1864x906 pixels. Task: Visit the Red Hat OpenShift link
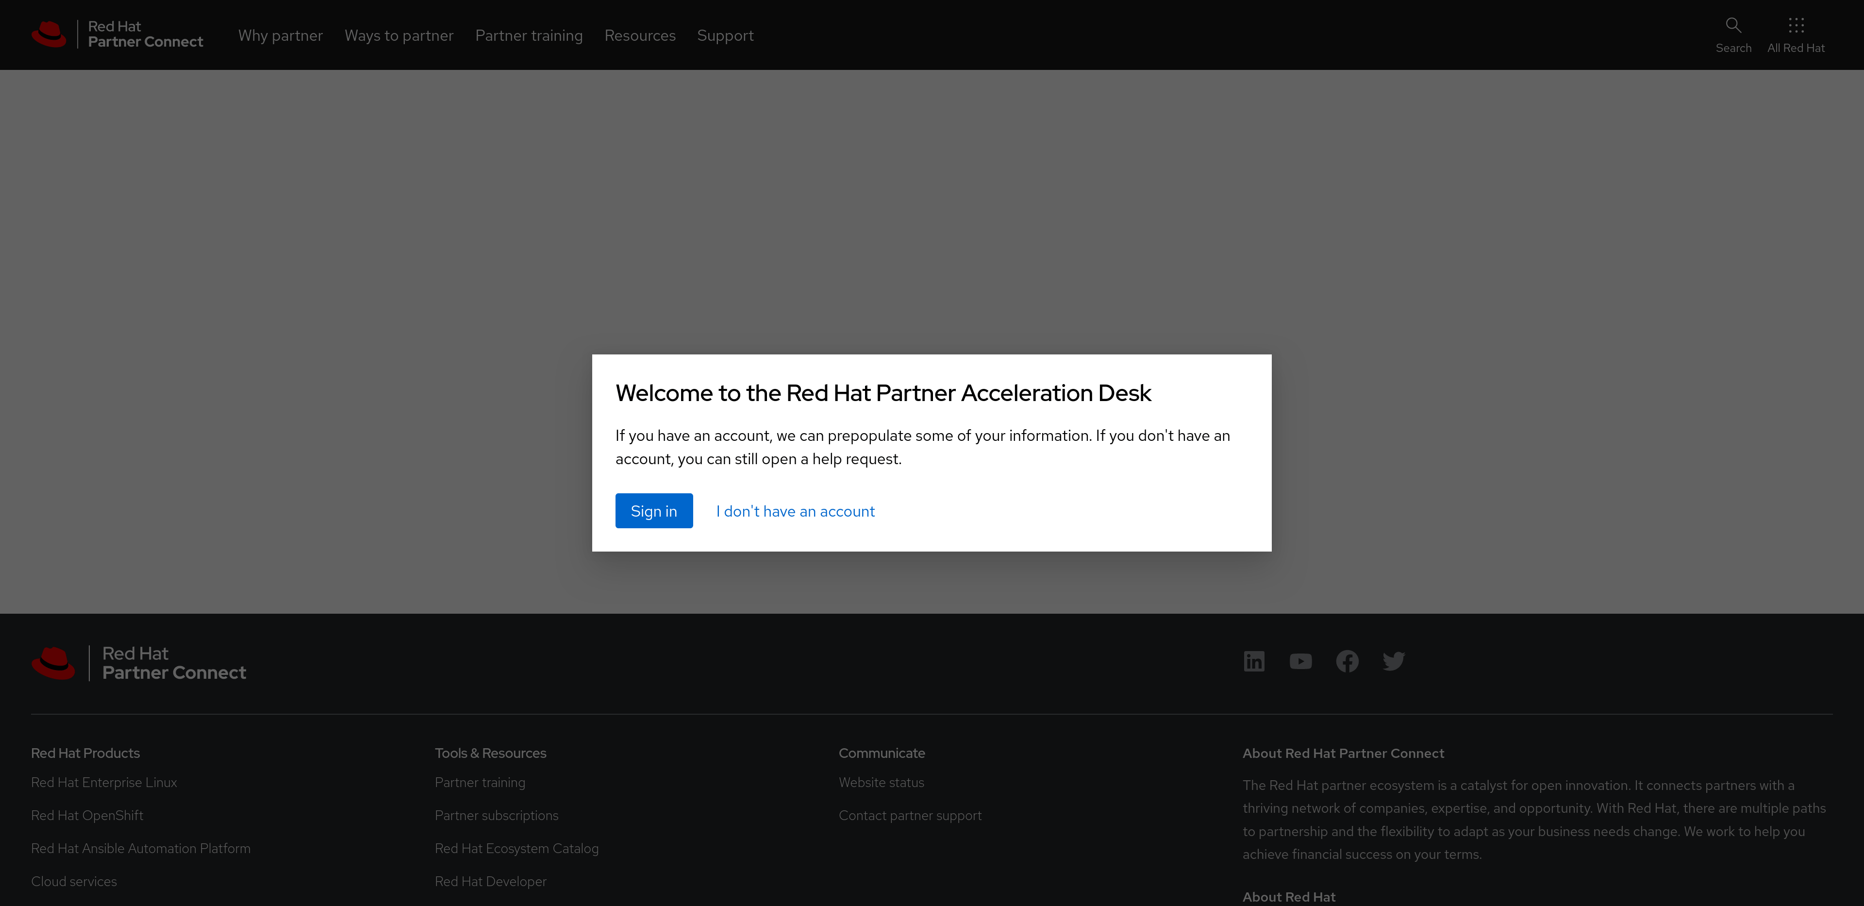pyautogui.click(x=87, y=816)
